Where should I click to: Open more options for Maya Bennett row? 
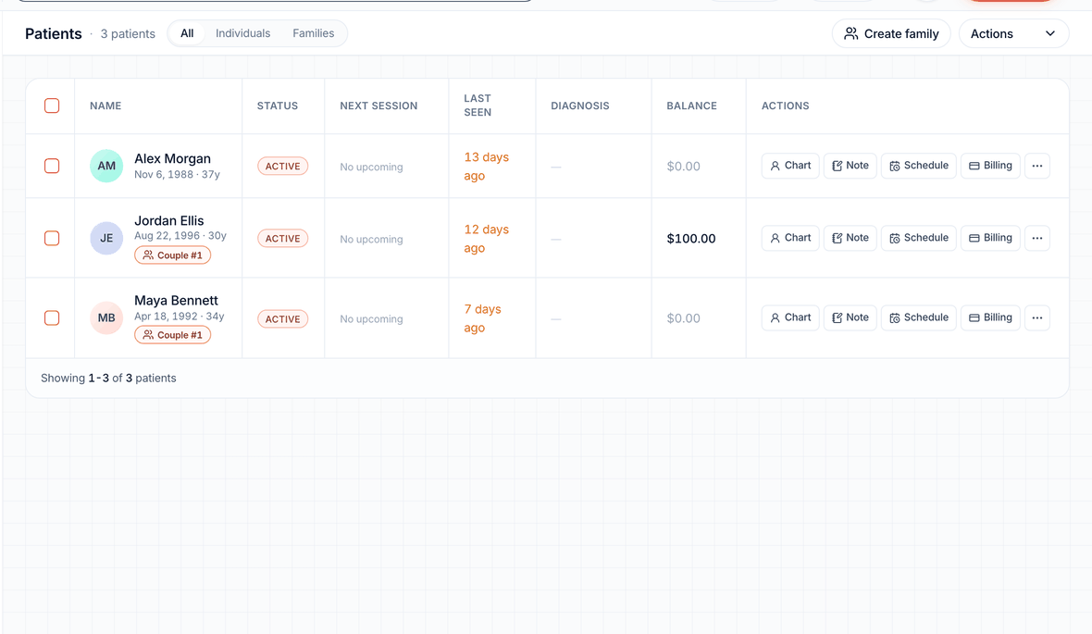1037,317
